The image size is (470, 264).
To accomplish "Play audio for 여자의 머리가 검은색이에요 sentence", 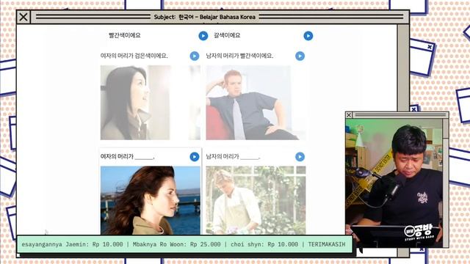I will pyautogui.click(x=194, y=56).
